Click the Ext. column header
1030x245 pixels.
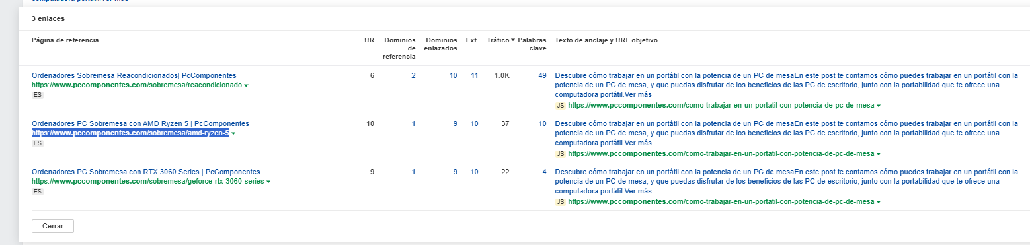tap(471, 40)
